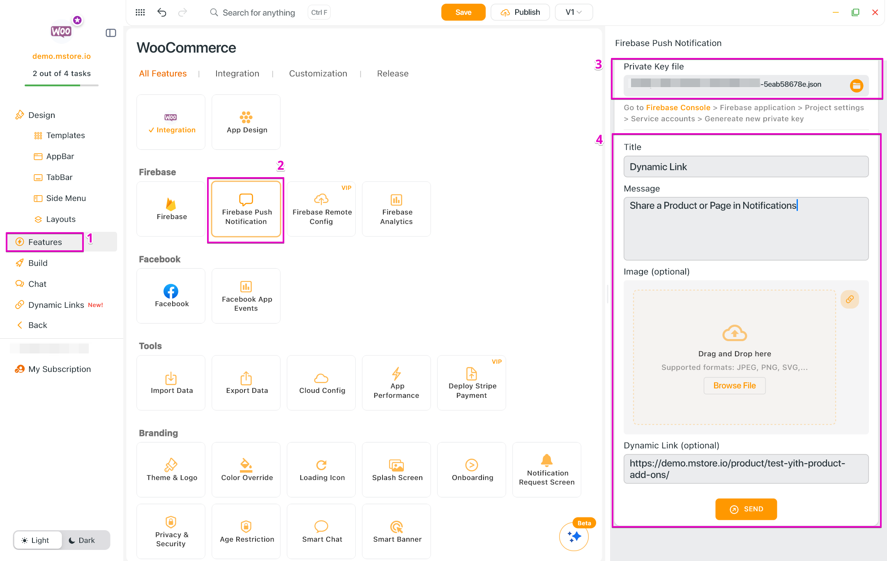Image resolution: width=887 pixels, height=561 pixels.
Task: Expand the V1 version dropdown
Action: coord(574,12)
